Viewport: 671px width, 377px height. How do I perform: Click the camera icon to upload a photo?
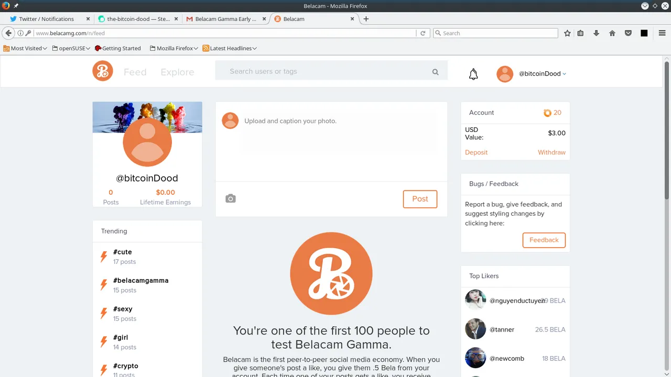(231, 198)
